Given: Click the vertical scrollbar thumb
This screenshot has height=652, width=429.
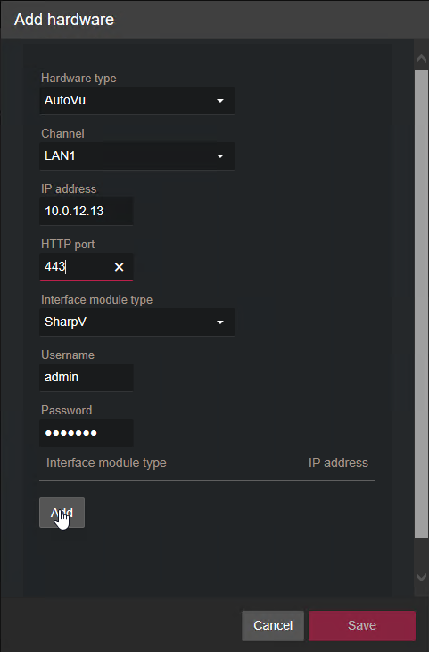Looking at the screenshot, I should pos(421,304).
